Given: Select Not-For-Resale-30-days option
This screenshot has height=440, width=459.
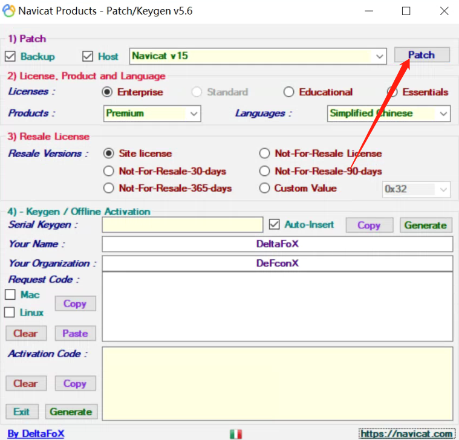Looking at the screenshot, I should click(109, 171).
